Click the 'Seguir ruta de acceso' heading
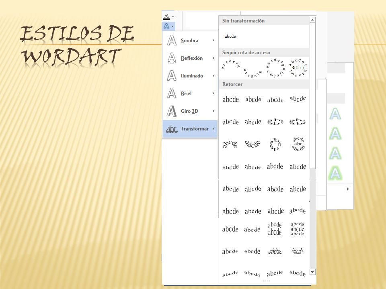This screenshot has width=386, height=289. click(246, 52)
